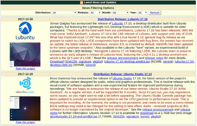The image size is (197, 126).
Task: Click the Ubuntu Studio torrent link
Action: click(x=145, y=116)
